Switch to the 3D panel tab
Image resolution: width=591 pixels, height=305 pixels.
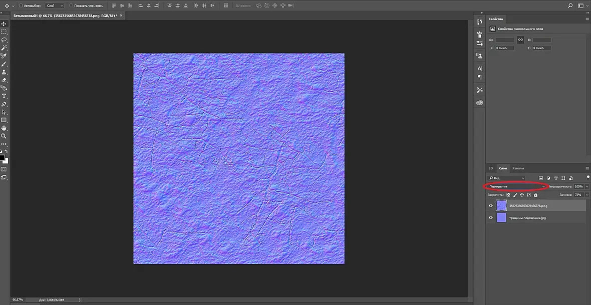491,168
